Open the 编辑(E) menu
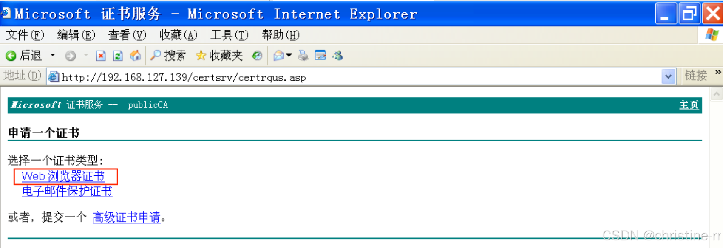 [76, 35]
